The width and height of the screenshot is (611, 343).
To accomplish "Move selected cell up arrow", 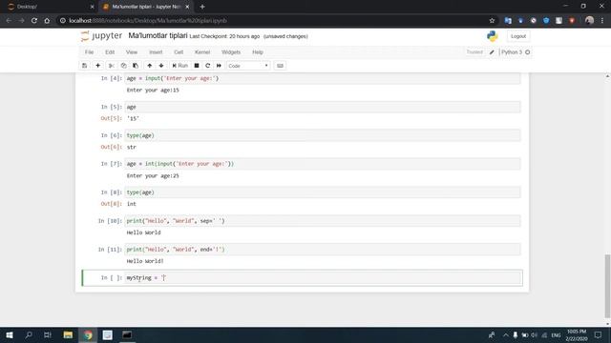I will (x=149, y=66).
